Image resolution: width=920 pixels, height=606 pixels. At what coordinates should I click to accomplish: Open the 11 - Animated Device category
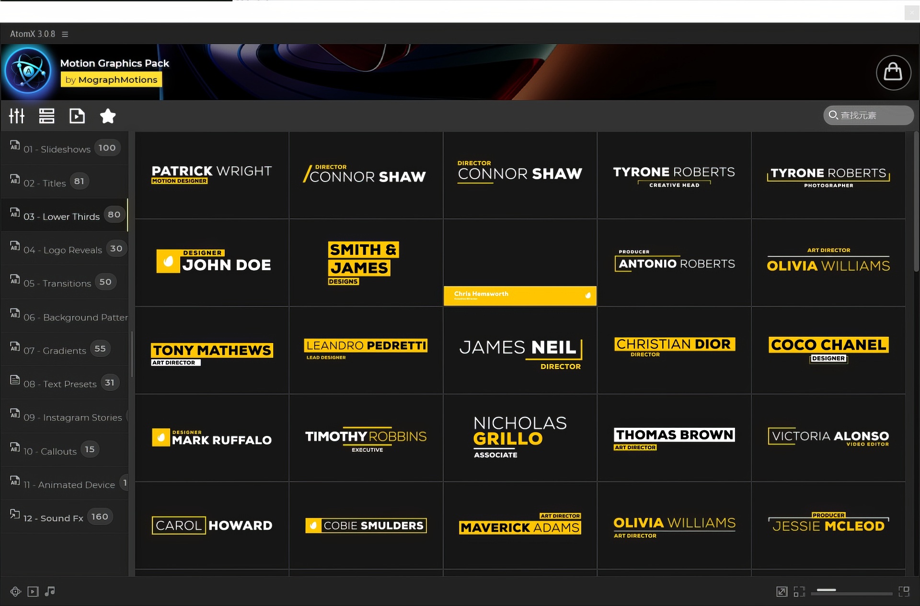coord(65,484)
